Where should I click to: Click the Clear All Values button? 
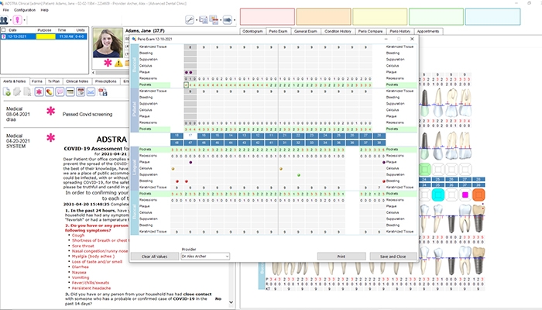155,257
